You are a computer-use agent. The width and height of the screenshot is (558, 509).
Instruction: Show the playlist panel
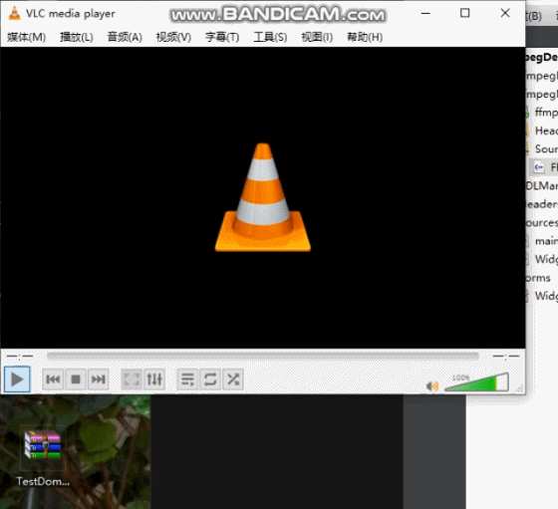point(187,380)
